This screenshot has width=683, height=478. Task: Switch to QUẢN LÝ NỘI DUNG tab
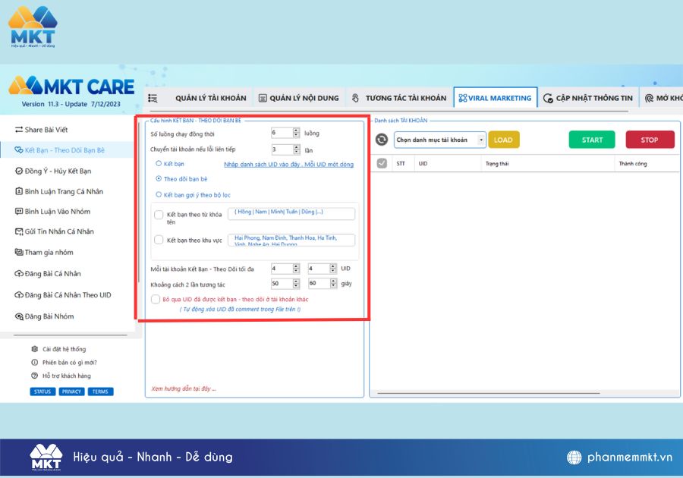click(x=299, y=98)
